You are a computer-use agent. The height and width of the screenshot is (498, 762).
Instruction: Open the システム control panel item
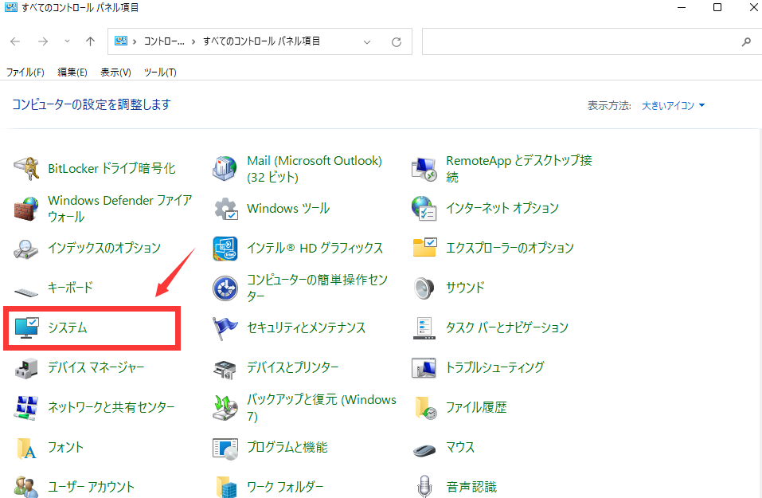[72, 327]
